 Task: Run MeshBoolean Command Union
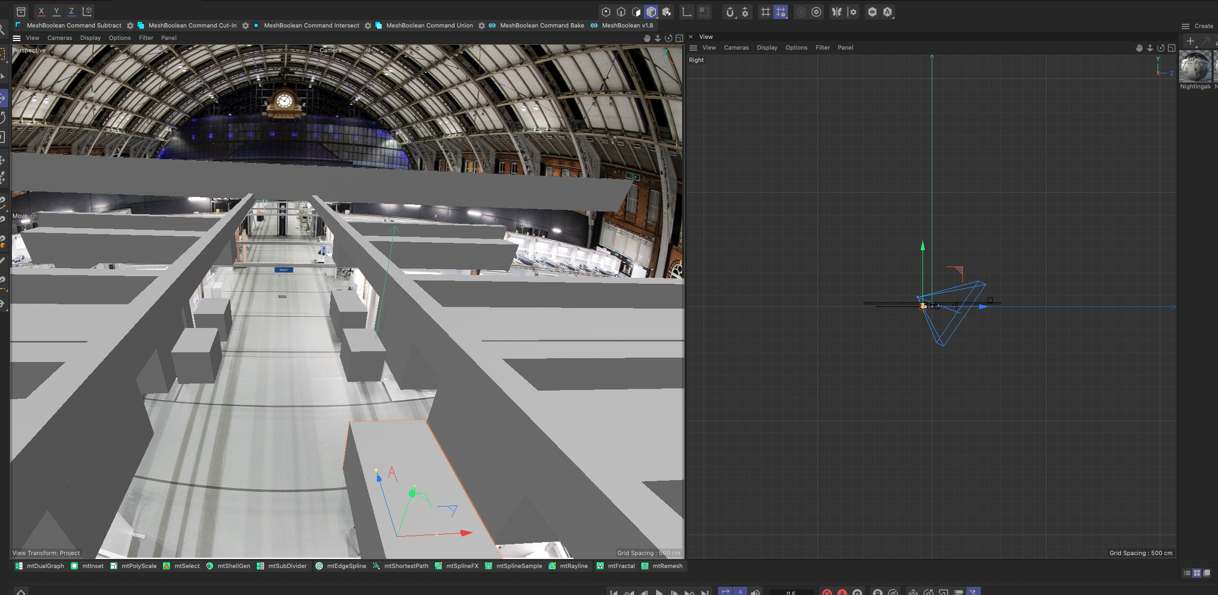pyautogui.click(x=424, y=25)
